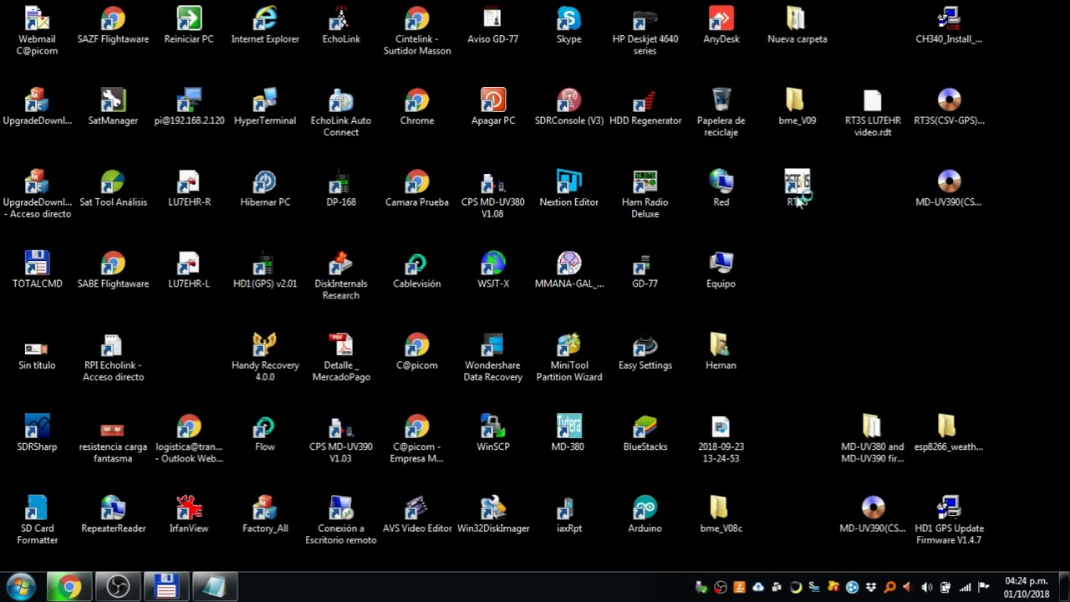Click the Dropbox icon in the system tray
Screen dimensions: 1070x602
(x=871, y=588)
